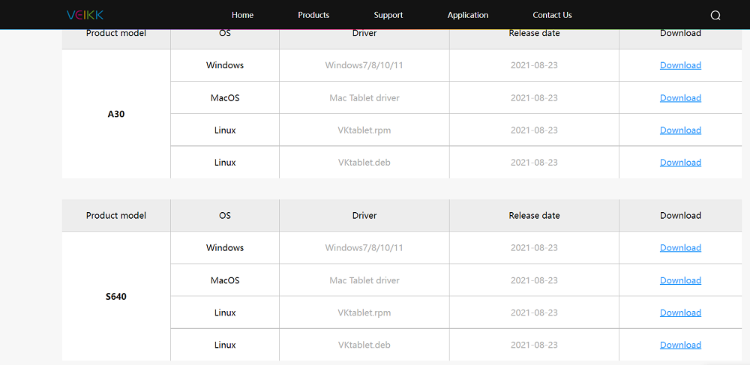The width and height of the screenshot is (750, 365).
Task: Click A30 Windows release date 2021-08-23
Action: 534,65
